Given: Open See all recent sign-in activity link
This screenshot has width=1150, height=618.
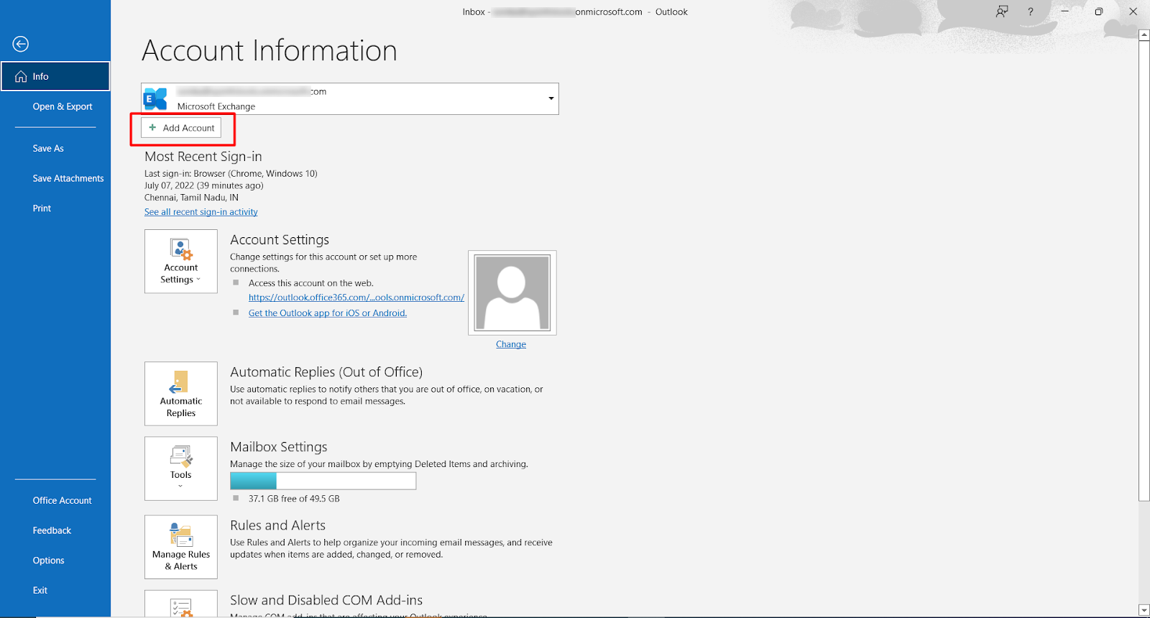Looking at the screenshot, I should [201, 212].
